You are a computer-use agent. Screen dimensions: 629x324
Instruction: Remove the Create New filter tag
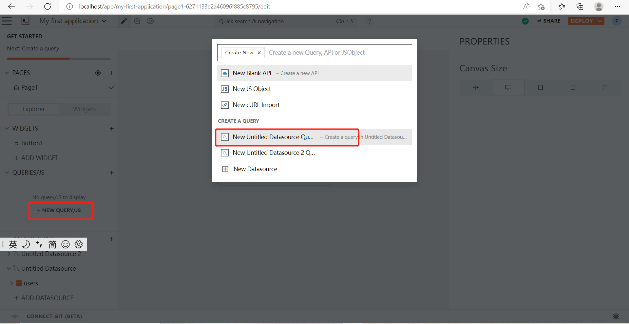tap(259, 53)
